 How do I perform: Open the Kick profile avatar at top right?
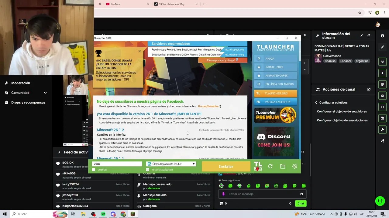point(378,25)
